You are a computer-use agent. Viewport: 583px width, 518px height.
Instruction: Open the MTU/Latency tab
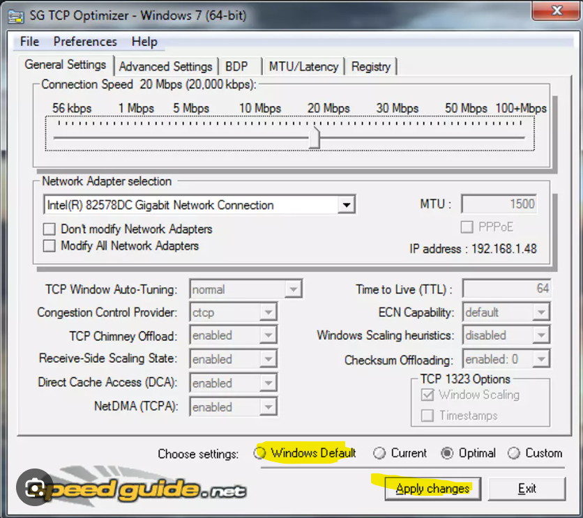[x=304, y=66]
